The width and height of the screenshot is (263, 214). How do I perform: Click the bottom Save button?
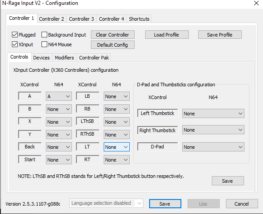pos(165,203)
